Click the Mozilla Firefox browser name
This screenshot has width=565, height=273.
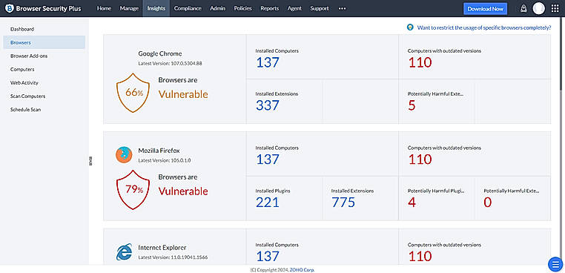click(159, 151)
